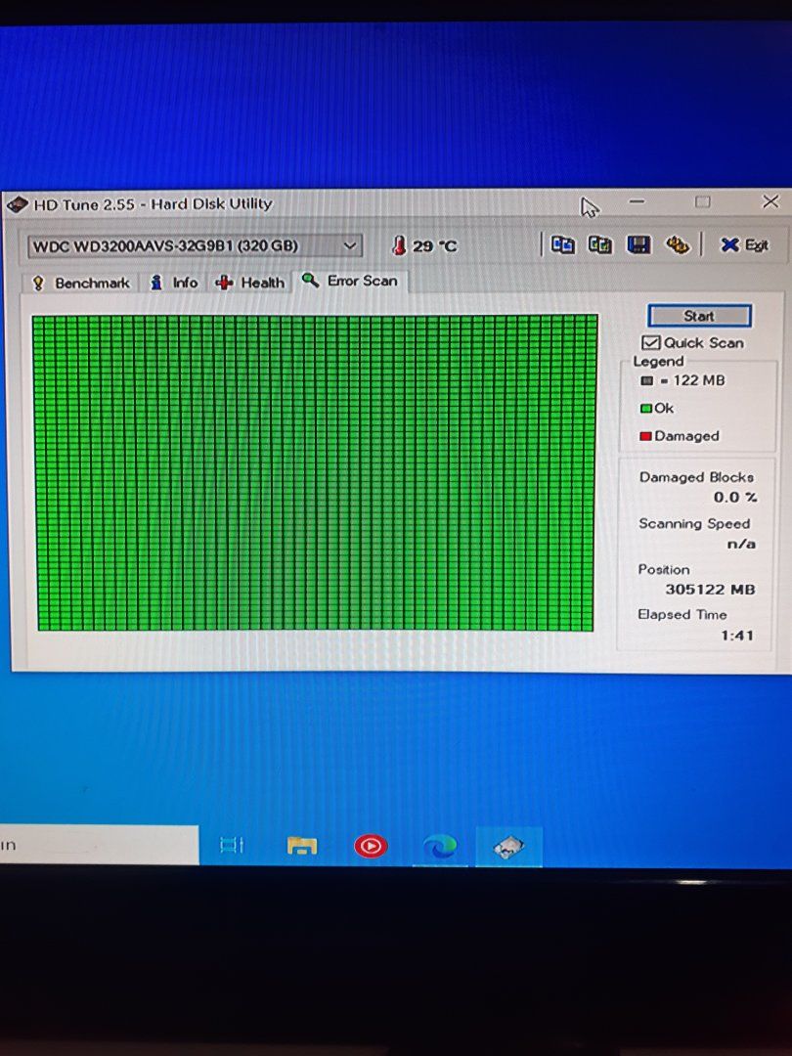Click the thermometer temperature icon
The width and height of the screenshot is (792, 1056).
pos(399,245)
